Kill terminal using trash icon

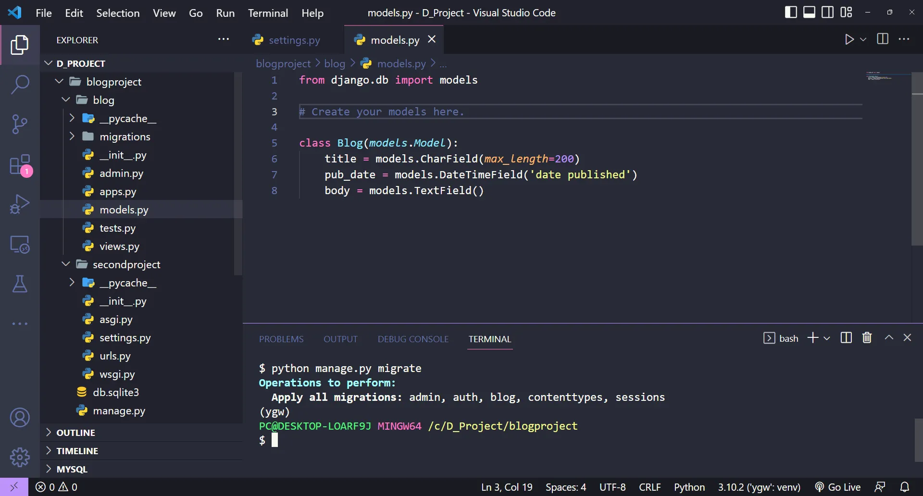coord(867,338)
